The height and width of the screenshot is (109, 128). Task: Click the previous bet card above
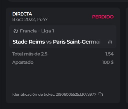click(67, 1)
